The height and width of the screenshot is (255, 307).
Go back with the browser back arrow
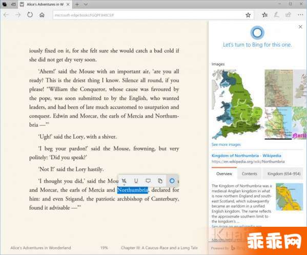(x=6, y=15)
